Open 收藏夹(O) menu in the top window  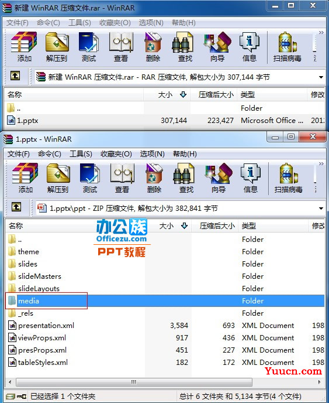[115, 23]
